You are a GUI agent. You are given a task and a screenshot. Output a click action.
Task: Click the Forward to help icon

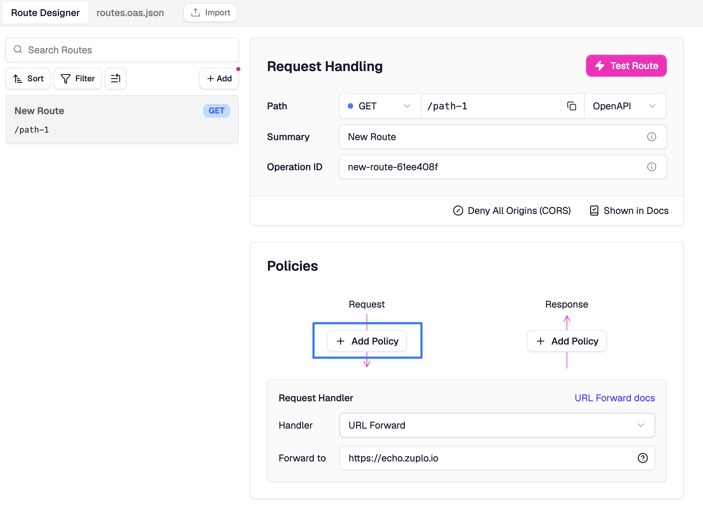click(642, 458)
